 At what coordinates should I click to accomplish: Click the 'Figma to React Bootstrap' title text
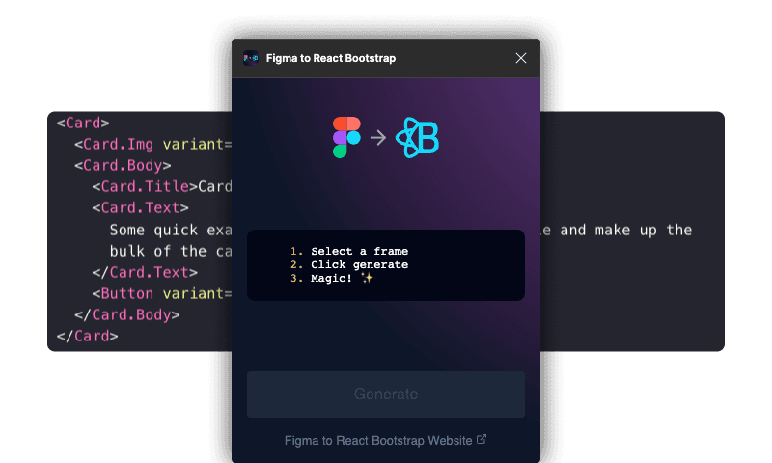(x=331, y=58)
